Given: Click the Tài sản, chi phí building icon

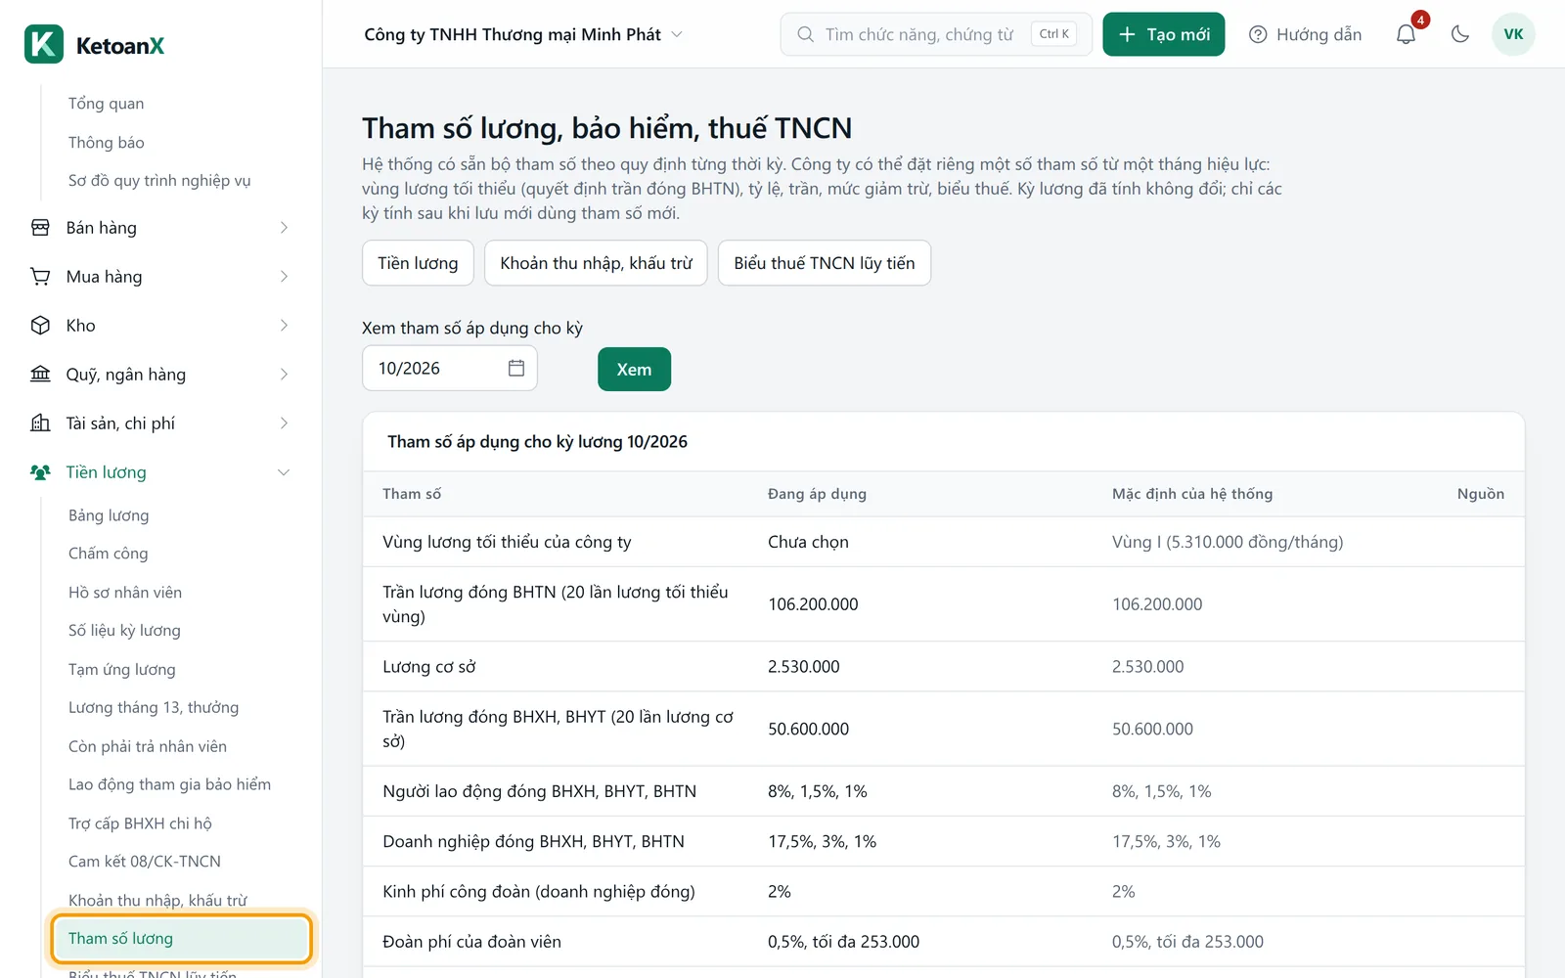Looking at the screenshot, I should [40, 423].
